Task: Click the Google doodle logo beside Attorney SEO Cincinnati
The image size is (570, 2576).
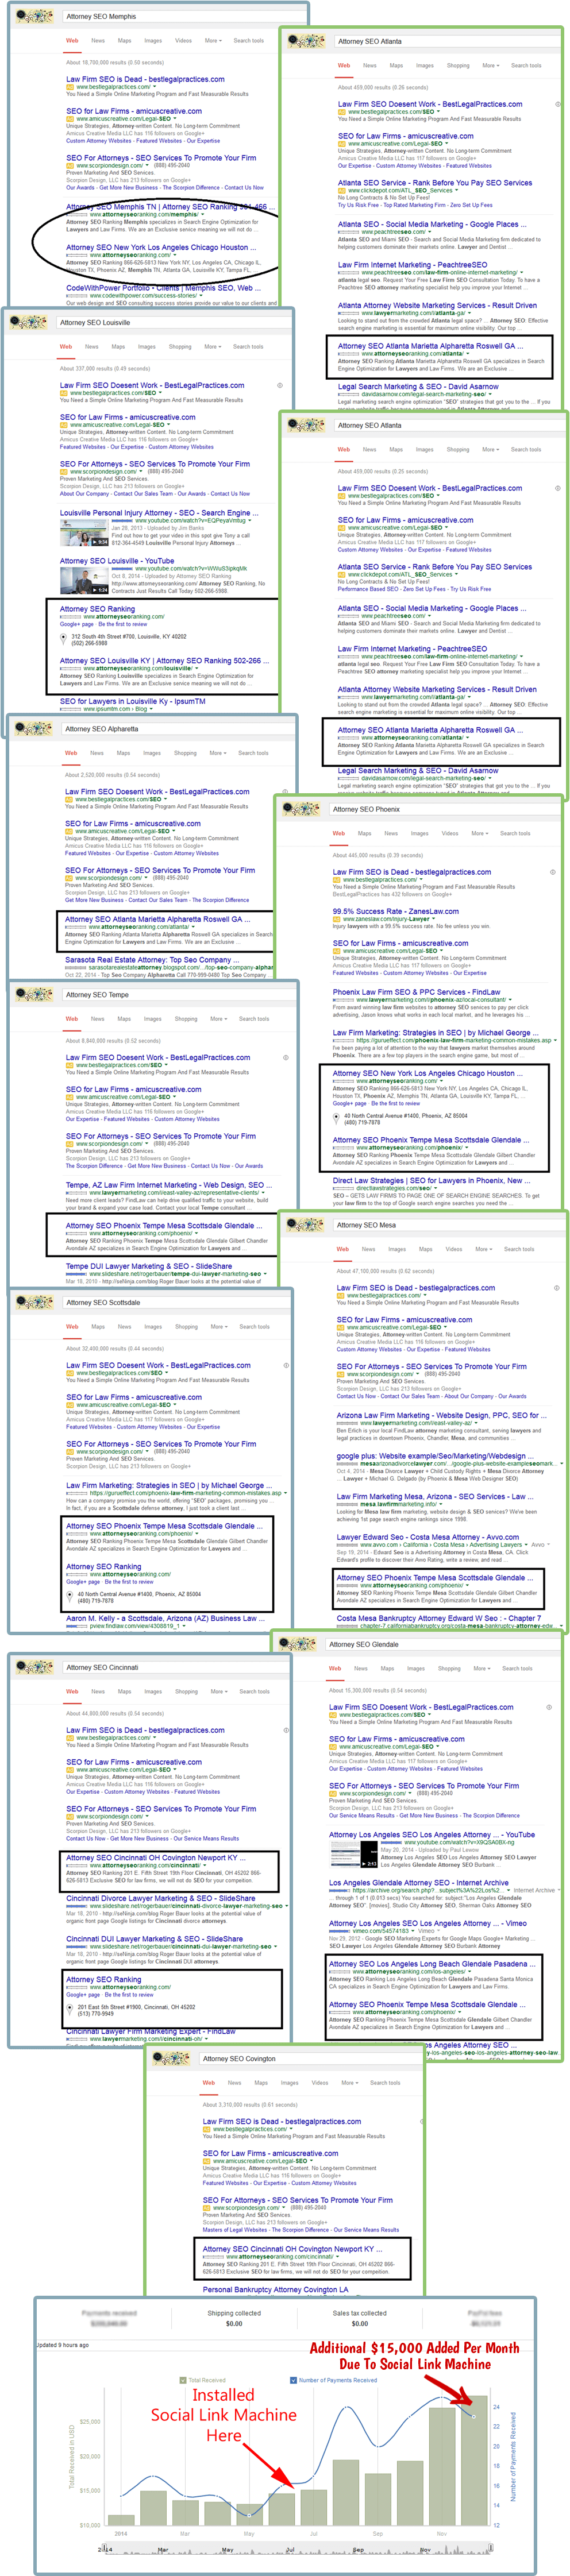Action: click(35, 1667)
